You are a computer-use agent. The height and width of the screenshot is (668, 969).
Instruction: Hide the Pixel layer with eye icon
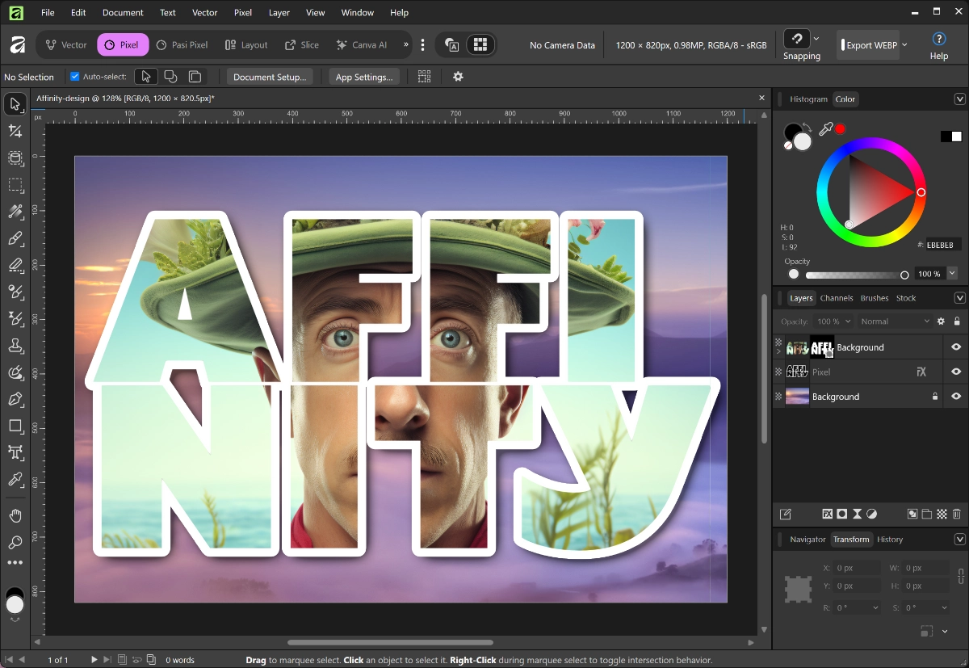pos(956,372)
